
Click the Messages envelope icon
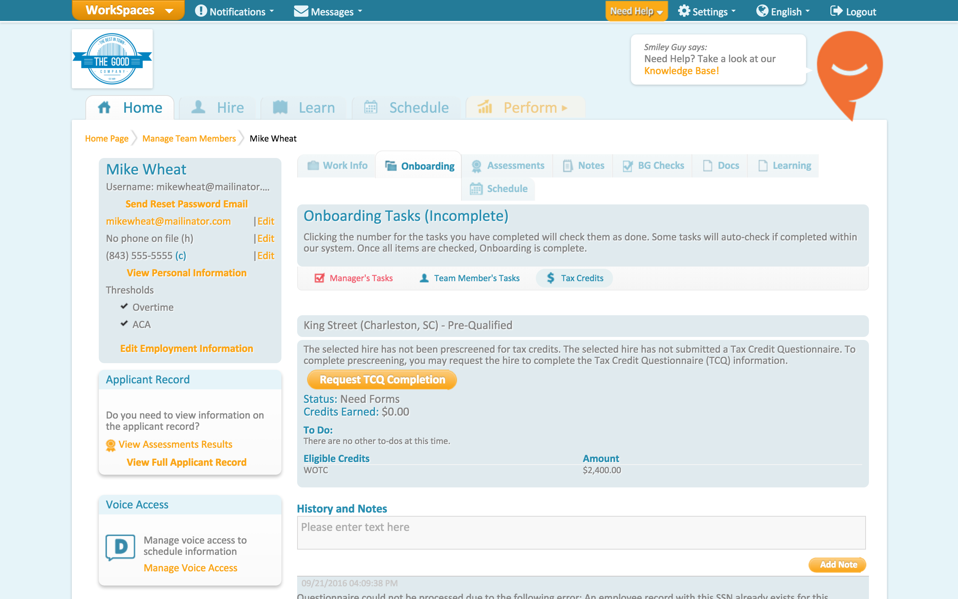coord(301,11)
